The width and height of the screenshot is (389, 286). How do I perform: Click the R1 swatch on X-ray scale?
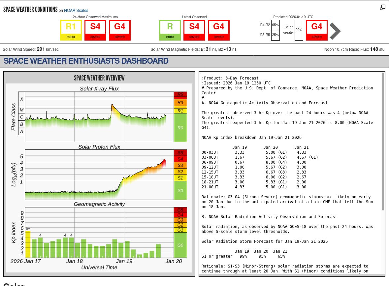180,111
